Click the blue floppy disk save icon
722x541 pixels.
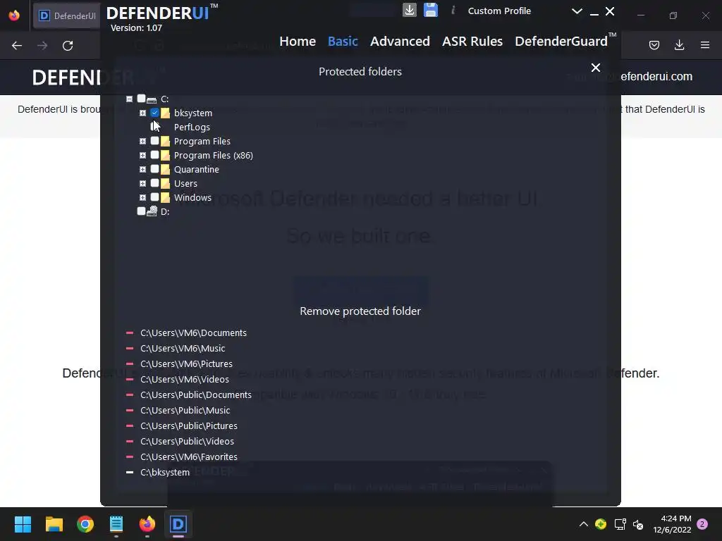click(431, 10)
